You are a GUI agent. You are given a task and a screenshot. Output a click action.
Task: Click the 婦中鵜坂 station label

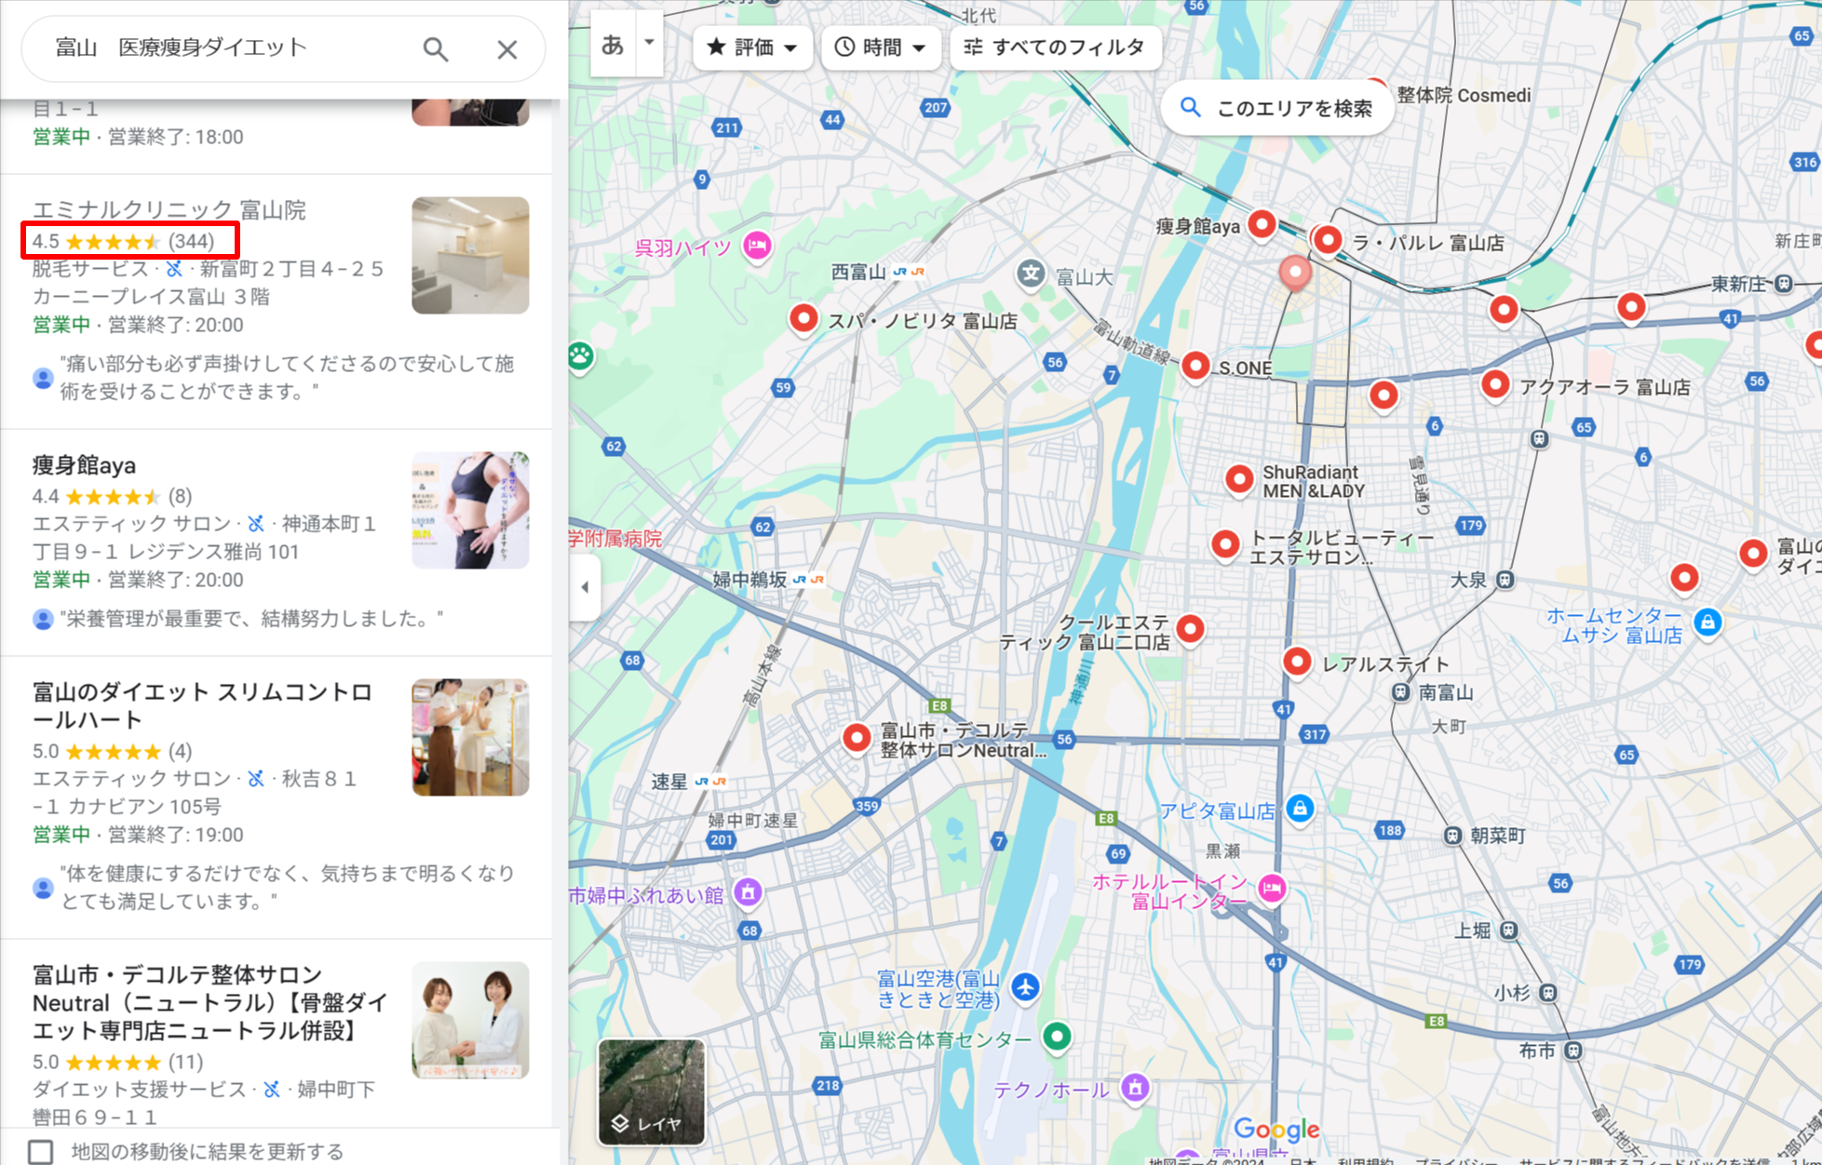tap(749, 580)
